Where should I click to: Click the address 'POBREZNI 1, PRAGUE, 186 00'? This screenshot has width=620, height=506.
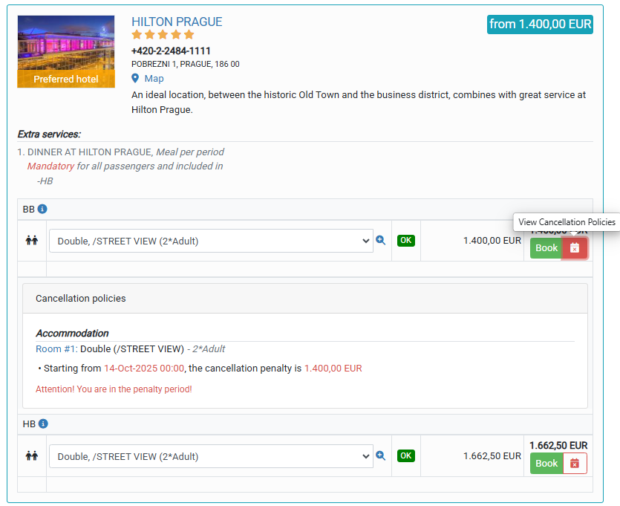(186, 64)
